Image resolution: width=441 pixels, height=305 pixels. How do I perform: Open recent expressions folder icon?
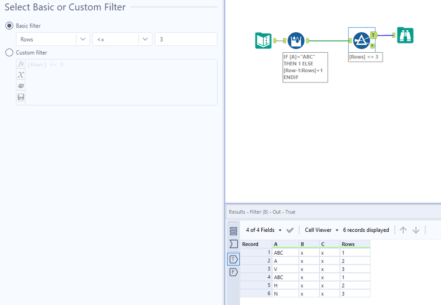click(21, 86)
